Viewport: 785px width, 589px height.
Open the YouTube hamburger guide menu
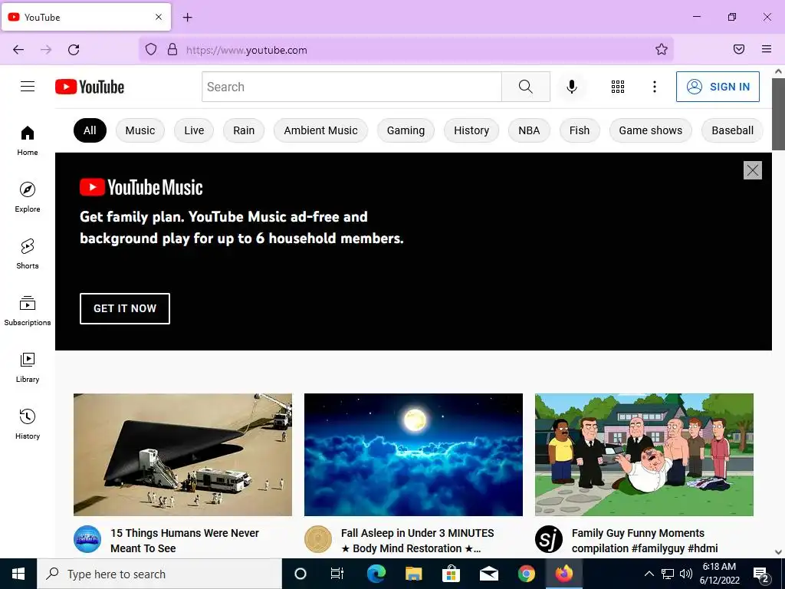(x=28, y=87)
